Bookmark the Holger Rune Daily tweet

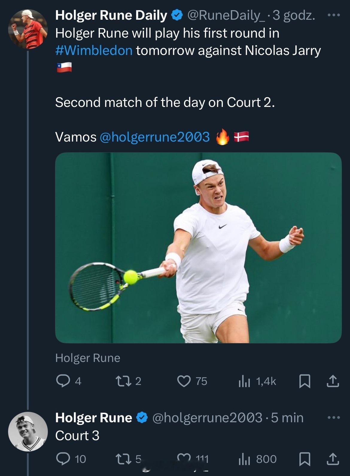coord(305,381)
